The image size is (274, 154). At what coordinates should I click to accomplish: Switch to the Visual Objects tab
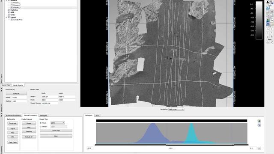pos(18,85)
